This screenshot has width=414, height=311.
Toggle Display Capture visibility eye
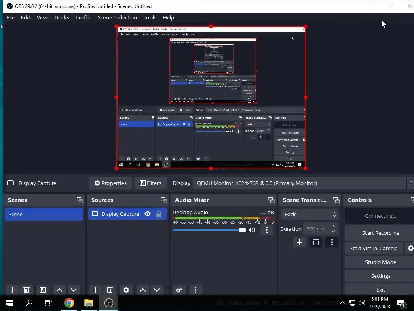click(x=148, y=214)
